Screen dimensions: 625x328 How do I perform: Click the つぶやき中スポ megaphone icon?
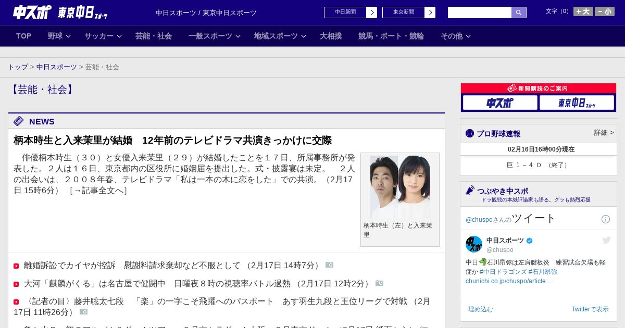470,191
